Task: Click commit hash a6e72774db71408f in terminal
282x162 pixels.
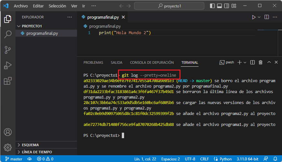Action: coord(129,124)
